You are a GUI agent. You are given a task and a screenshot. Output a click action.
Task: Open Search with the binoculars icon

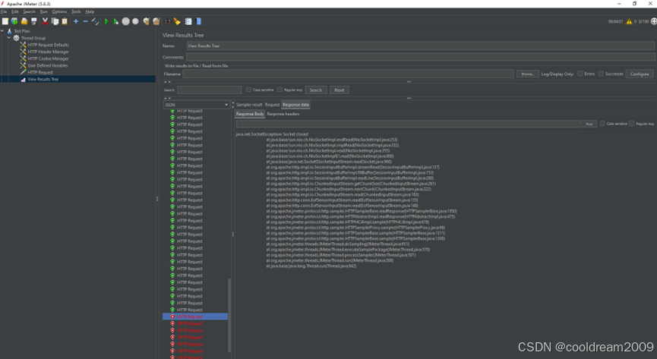coord(168,21)
